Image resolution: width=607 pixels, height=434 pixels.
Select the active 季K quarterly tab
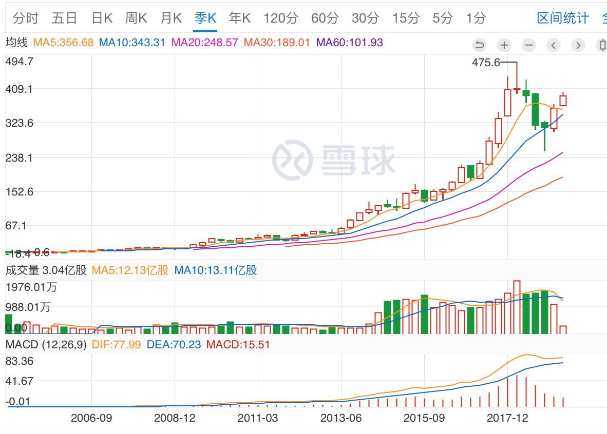[205, 18]
